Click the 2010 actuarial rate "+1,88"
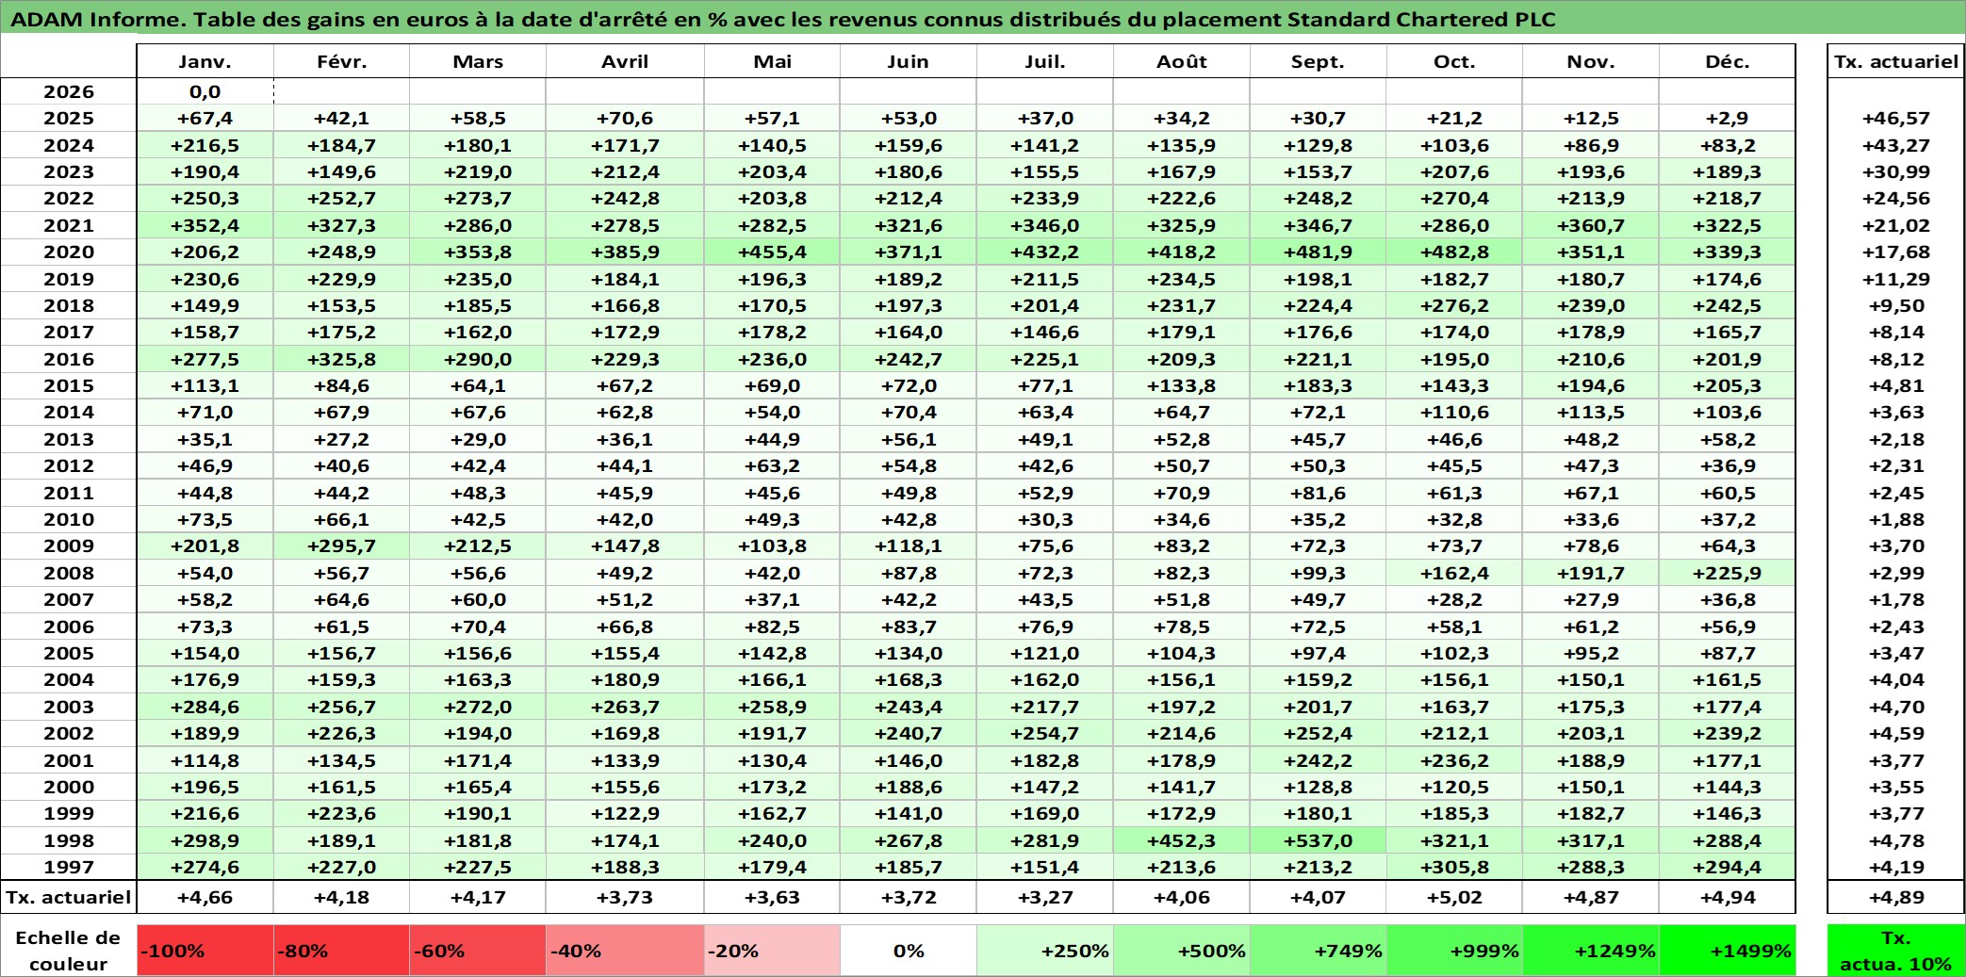 1896,519
